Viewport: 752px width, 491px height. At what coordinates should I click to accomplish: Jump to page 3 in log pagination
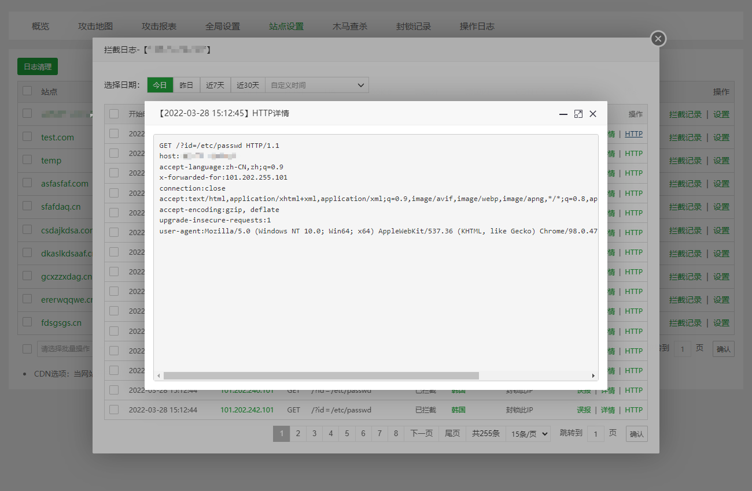click(314, 433)
